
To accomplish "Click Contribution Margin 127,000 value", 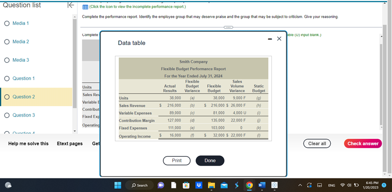I will tap(174, 120).
